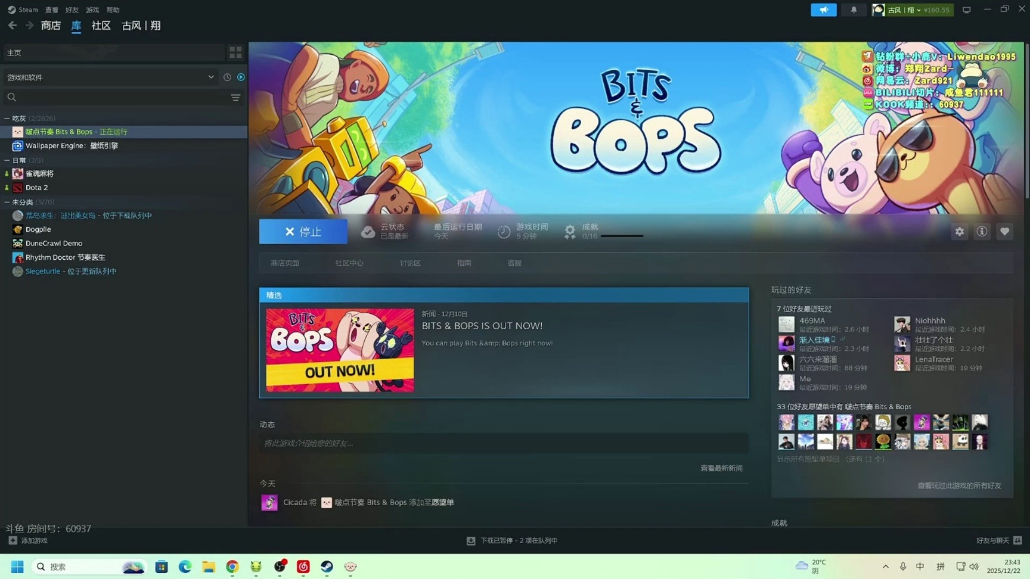This screenshot has height=579, width=1030.
Task: Collapse the 日常 collection
Action: point(7,160)
